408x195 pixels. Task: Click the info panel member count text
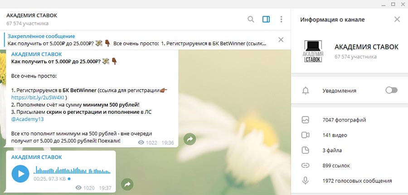click(x=355, y=57)
